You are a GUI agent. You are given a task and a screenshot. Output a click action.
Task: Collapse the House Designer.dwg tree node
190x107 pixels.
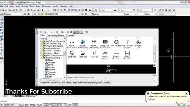[41, 58]
